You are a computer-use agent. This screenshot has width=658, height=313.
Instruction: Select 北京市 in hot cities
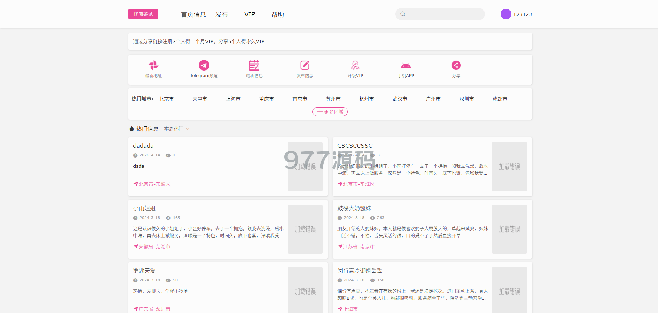point(166,99)
